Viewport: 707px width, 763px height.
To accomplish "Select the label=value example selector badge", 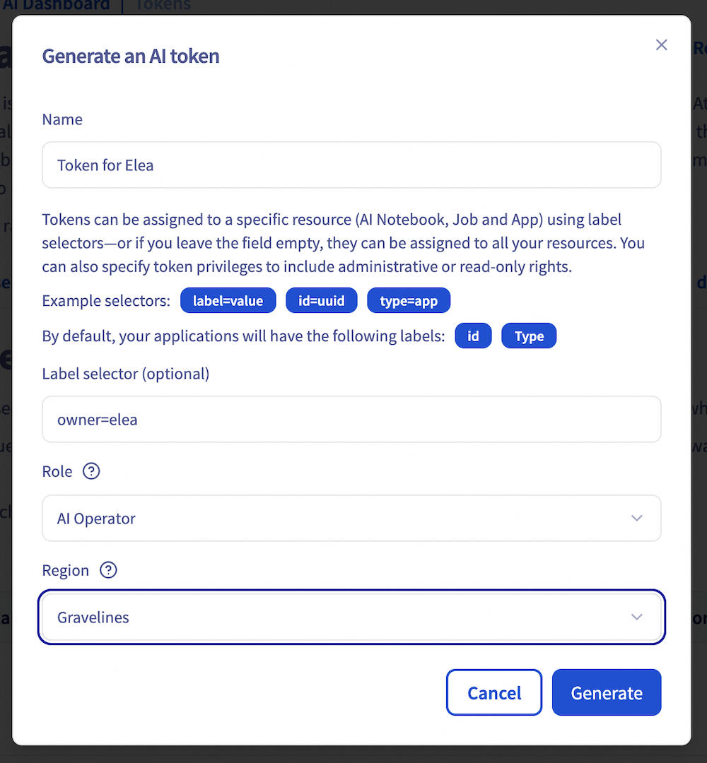I will click(228, 300).
